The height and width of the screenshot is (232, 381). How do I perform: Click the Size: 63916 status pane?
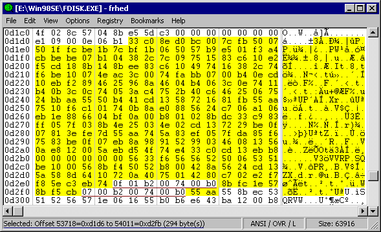tap(336, 224)
